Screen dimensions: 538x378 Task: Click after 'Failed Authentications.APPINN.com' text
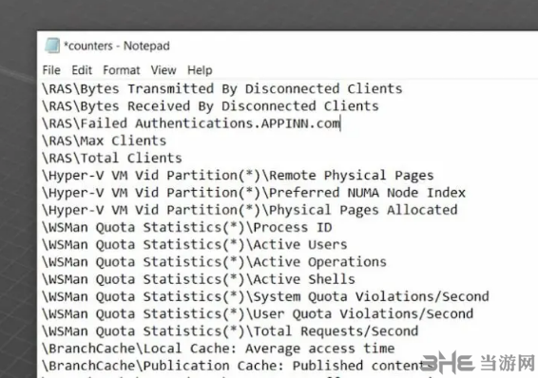pyautogui.click(x=340, y=123)
